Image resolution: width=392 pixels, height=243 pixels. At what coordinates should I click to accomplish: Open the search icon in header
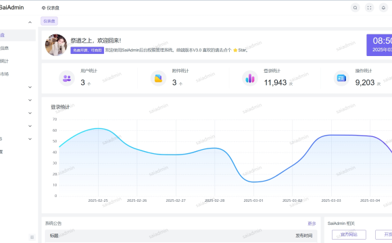(x=355, y=7)
